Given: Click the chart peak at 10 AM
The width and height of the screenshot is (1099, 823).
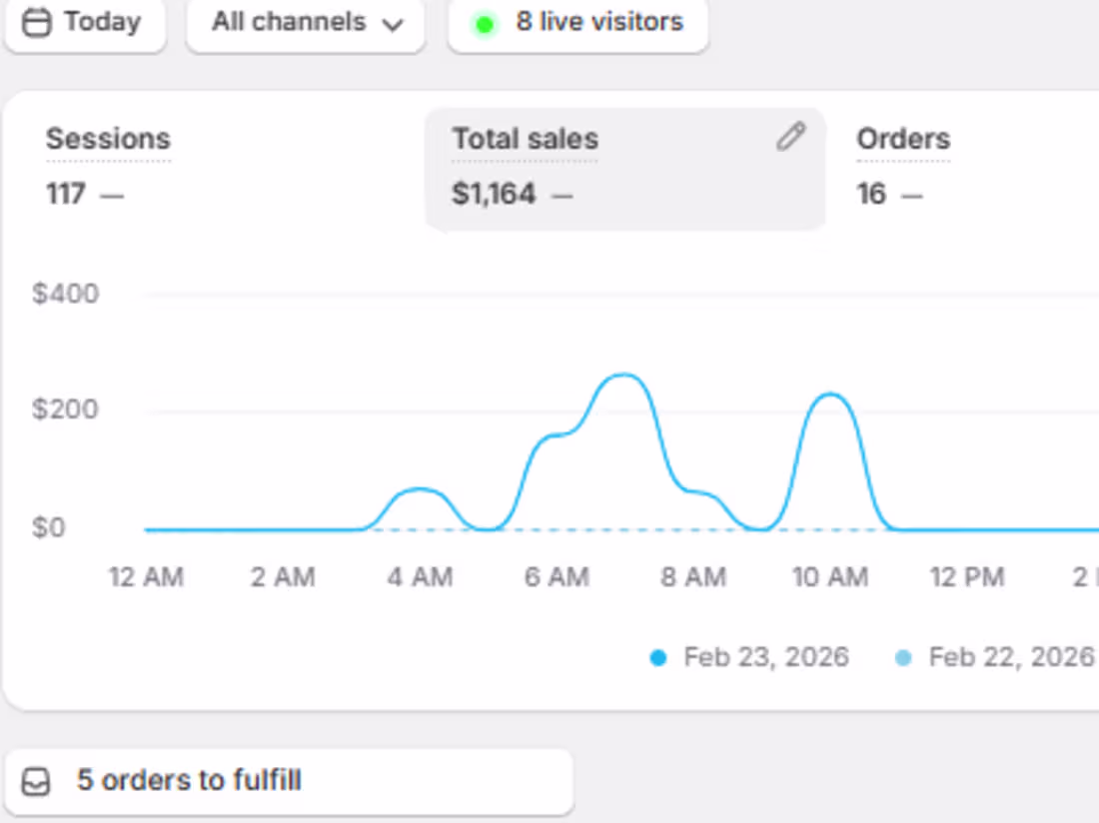Looking at the screenshot, I should [829, 395].
